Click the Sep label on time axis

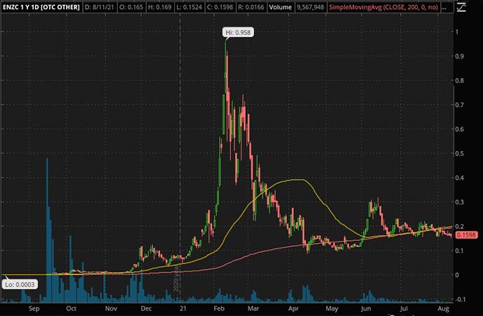tap(34, 308)
